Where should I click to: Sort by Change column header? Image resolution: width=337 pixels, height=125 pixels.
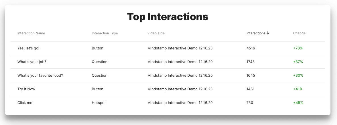(x=299, y=33)
